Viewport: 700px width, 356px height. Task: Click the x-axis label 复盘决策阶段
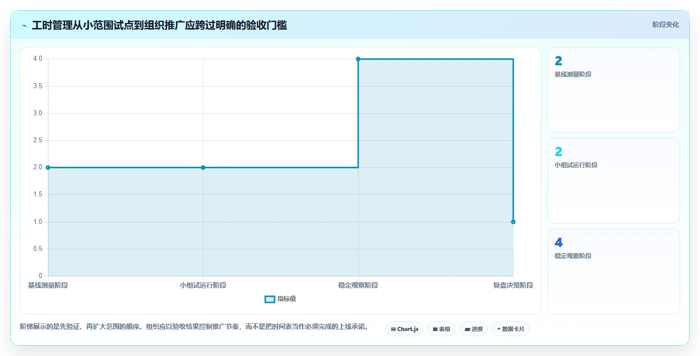point(513,285)
